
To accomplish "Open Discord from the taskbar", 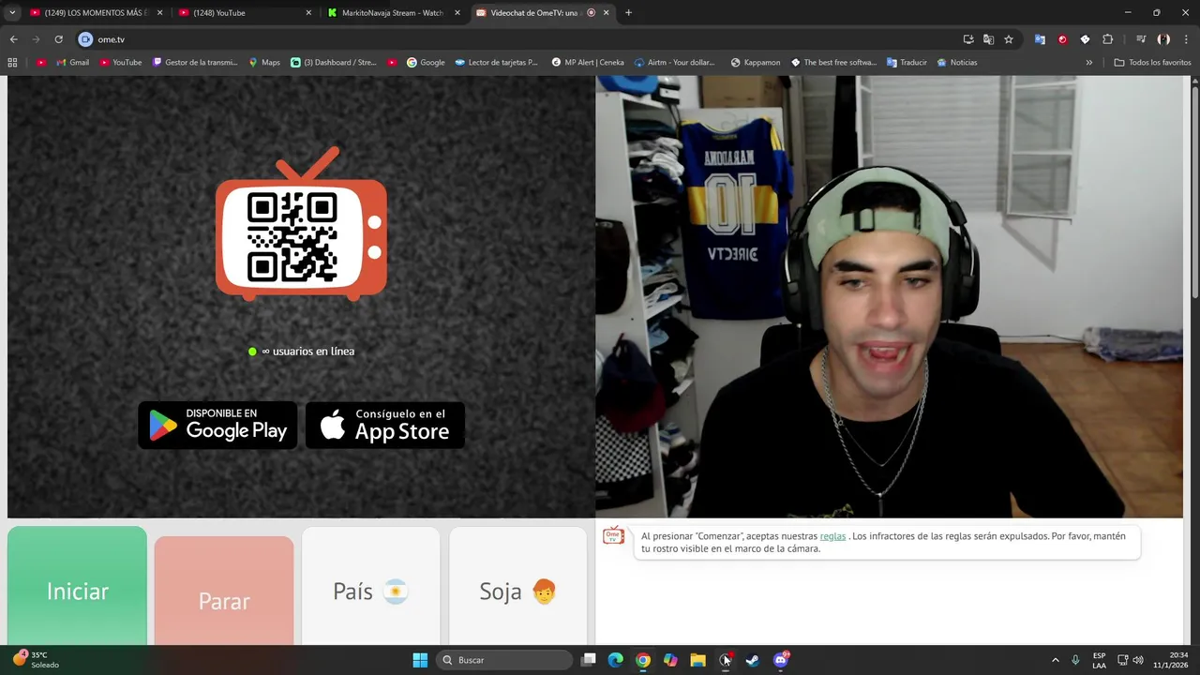I will coord(780,660).
